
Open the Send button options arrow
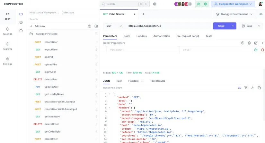click(x=233, y=26)
